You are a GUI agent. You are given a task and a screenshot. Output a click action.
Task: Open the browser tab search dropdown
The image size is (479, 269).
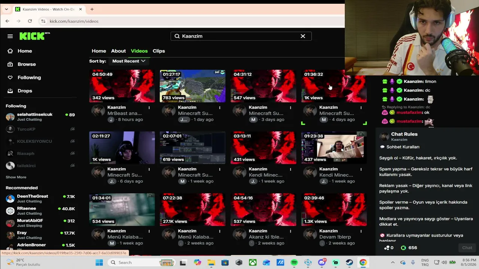[6, 9]
